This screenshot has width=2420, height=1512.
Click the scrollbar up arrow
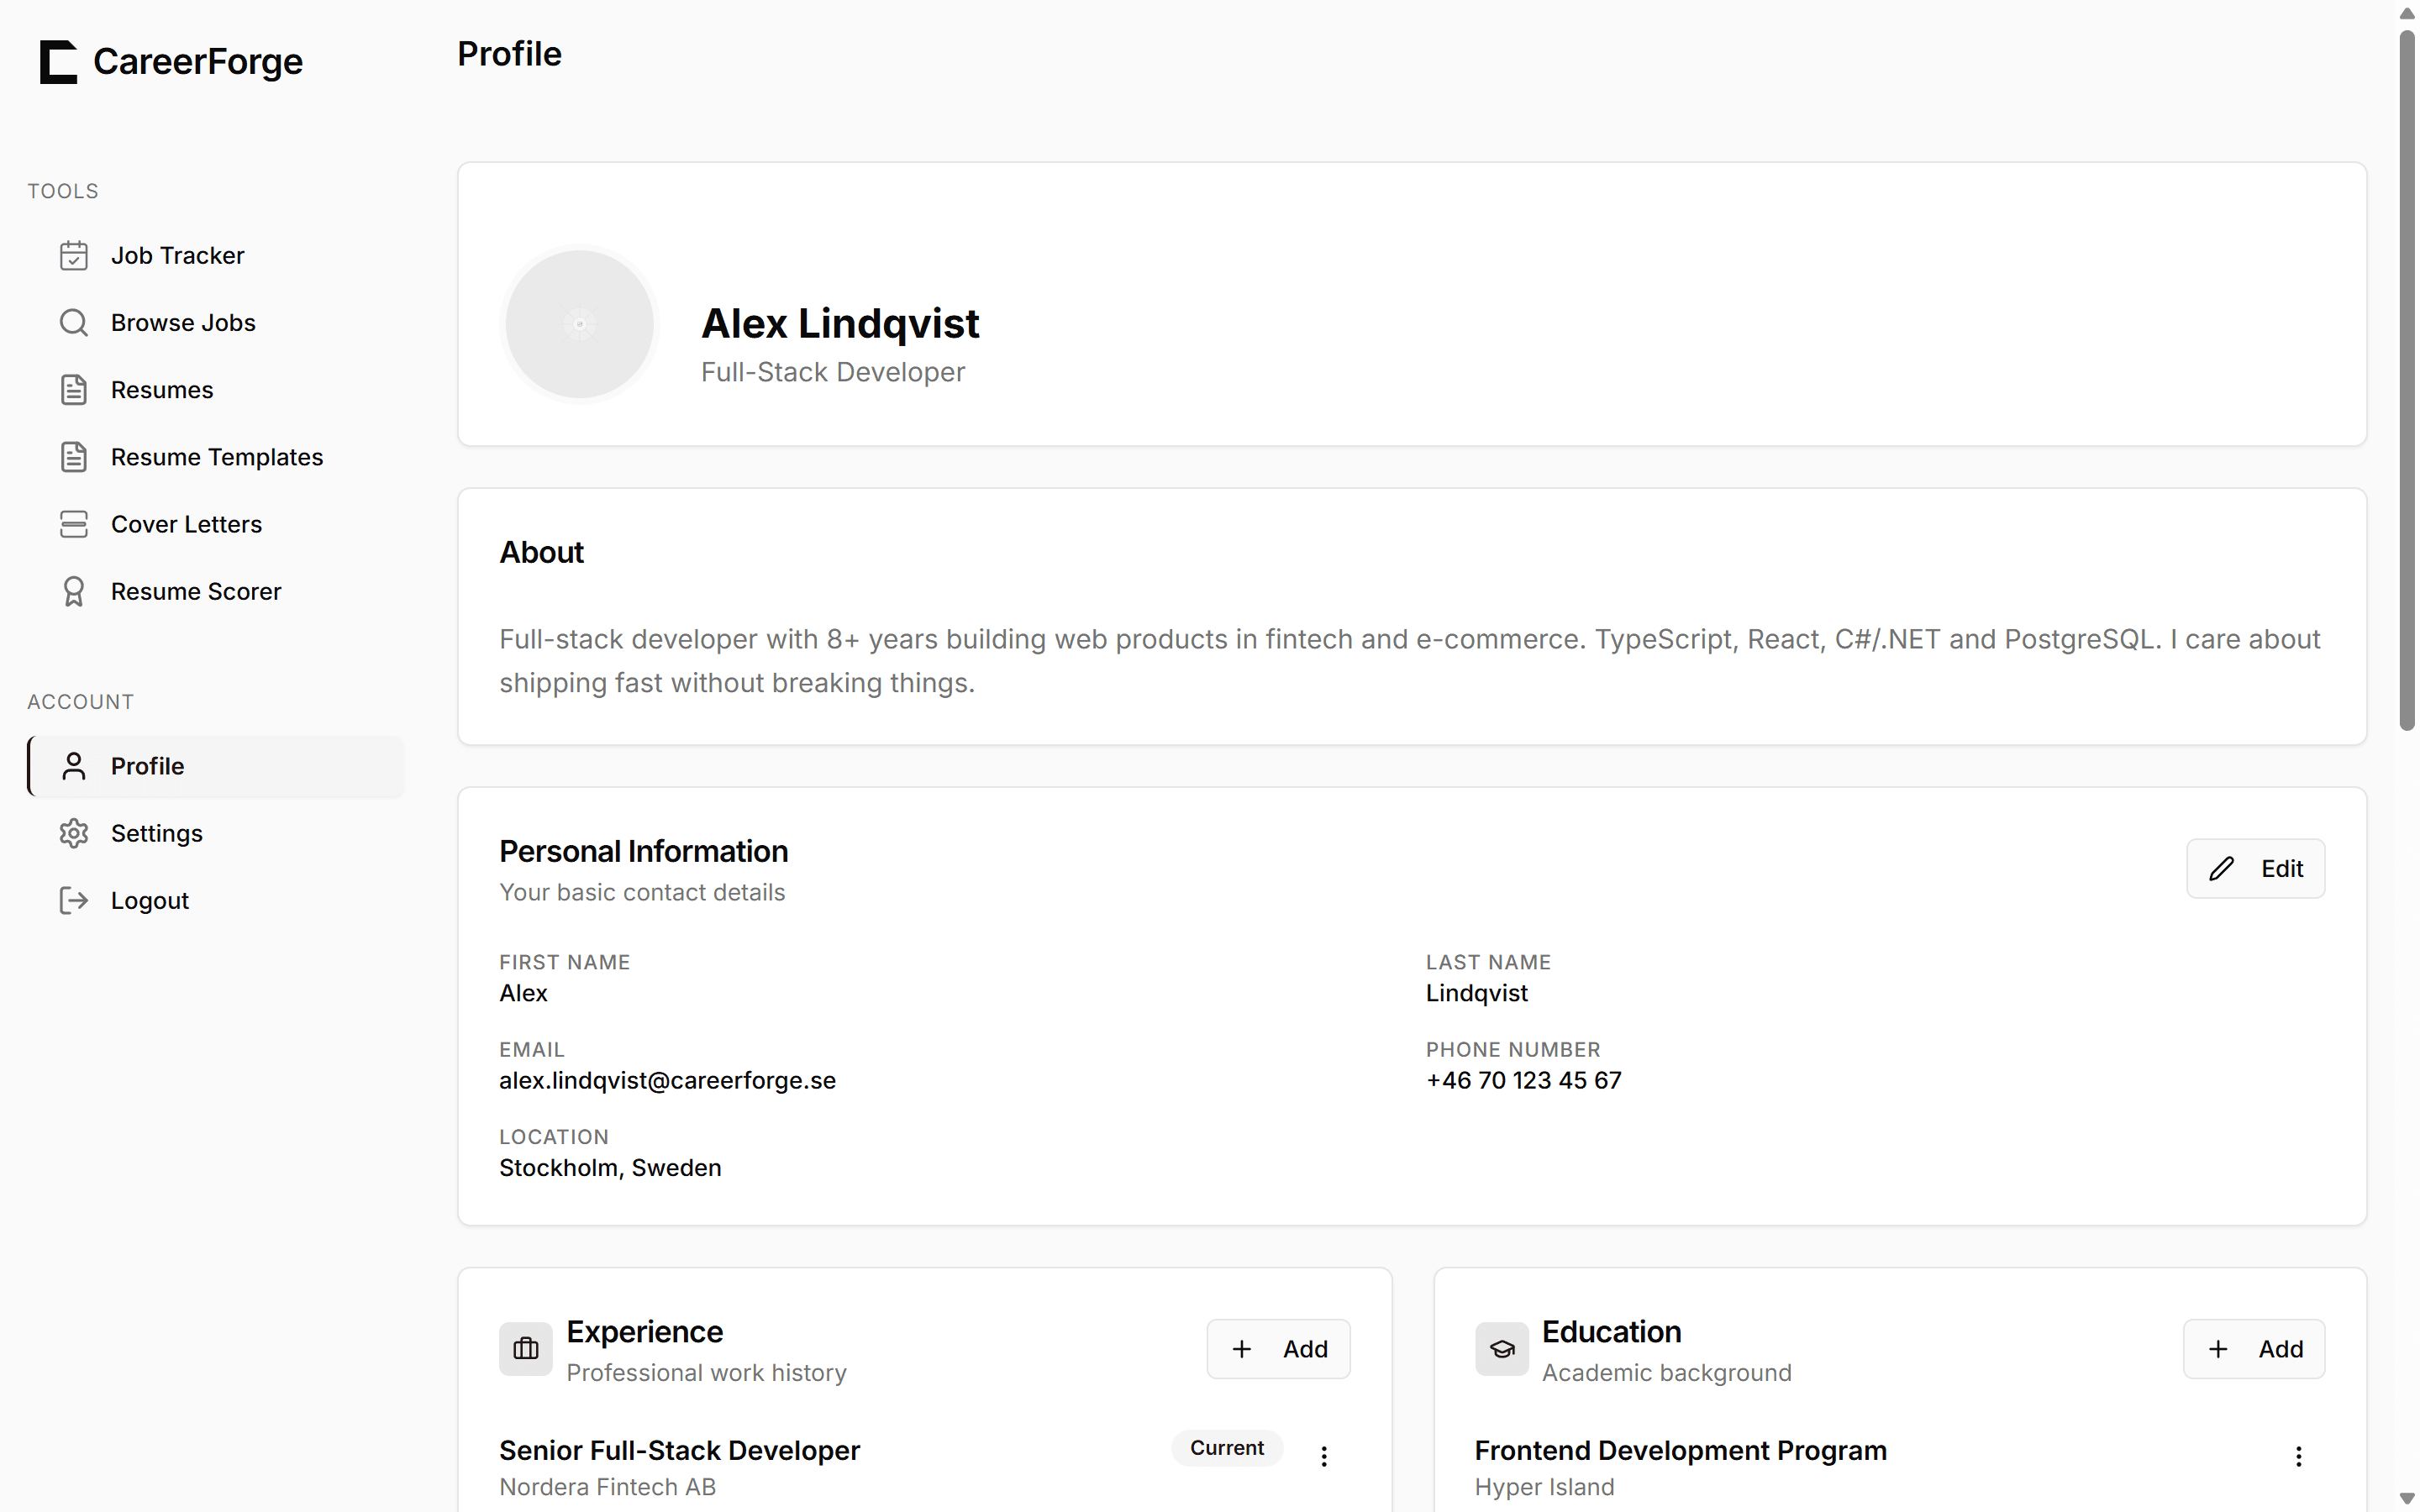coord(2407,13)
